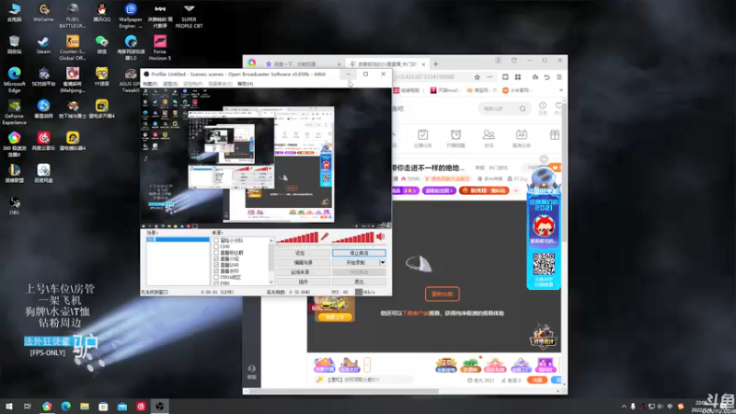Open the Recycle Bin desktop icon
736x414 pixels.
click(14, 45)
